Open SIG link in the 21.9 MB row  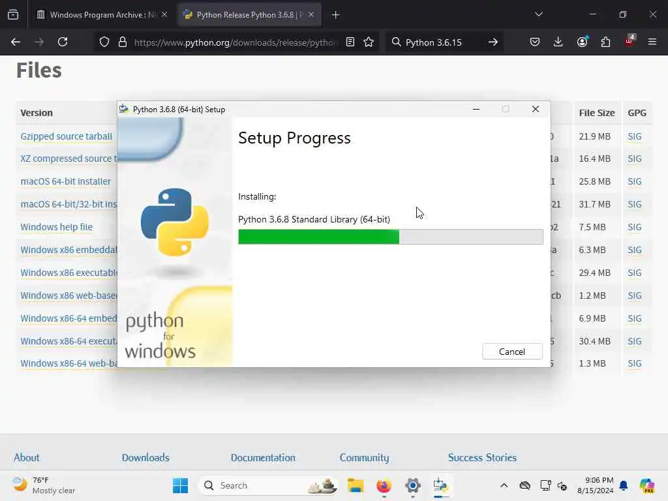634,136
